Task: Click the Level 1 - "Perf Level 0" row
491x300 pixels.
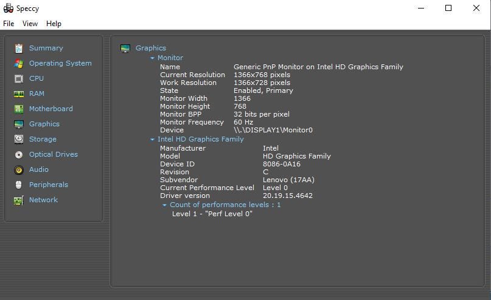Action: click(x=212, y=214)
